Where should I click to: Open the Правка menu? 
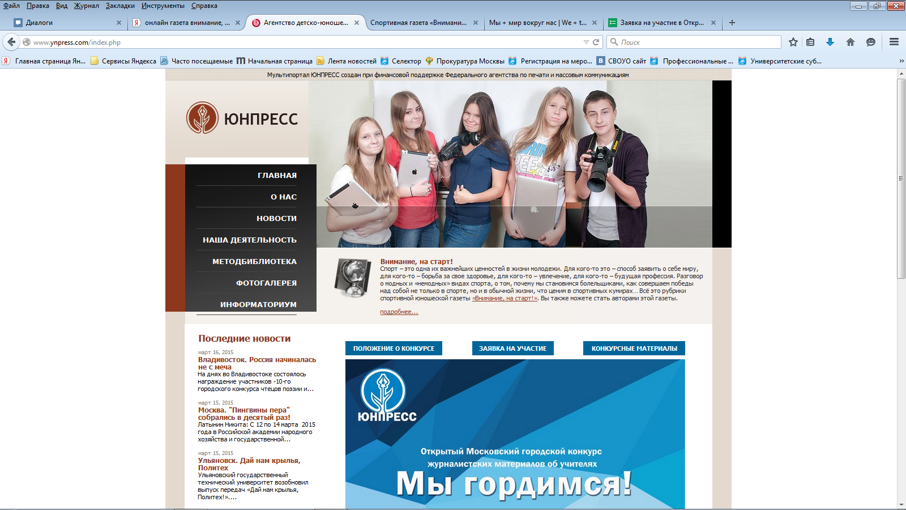[x=37, y=6]
